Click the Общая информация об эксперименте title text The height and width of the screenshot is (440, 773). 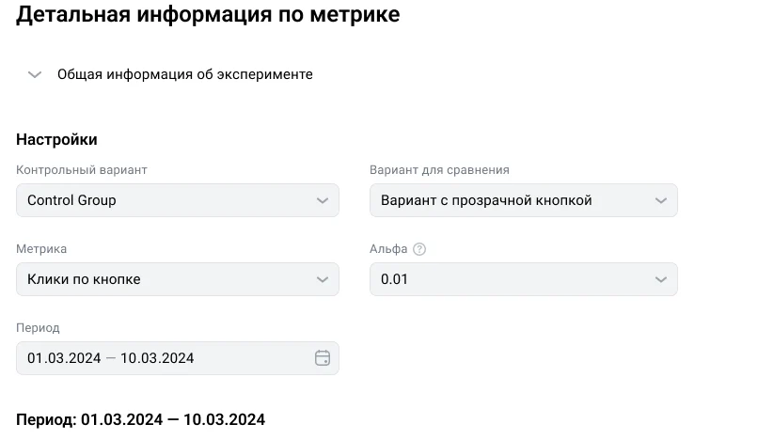(185, 74)
